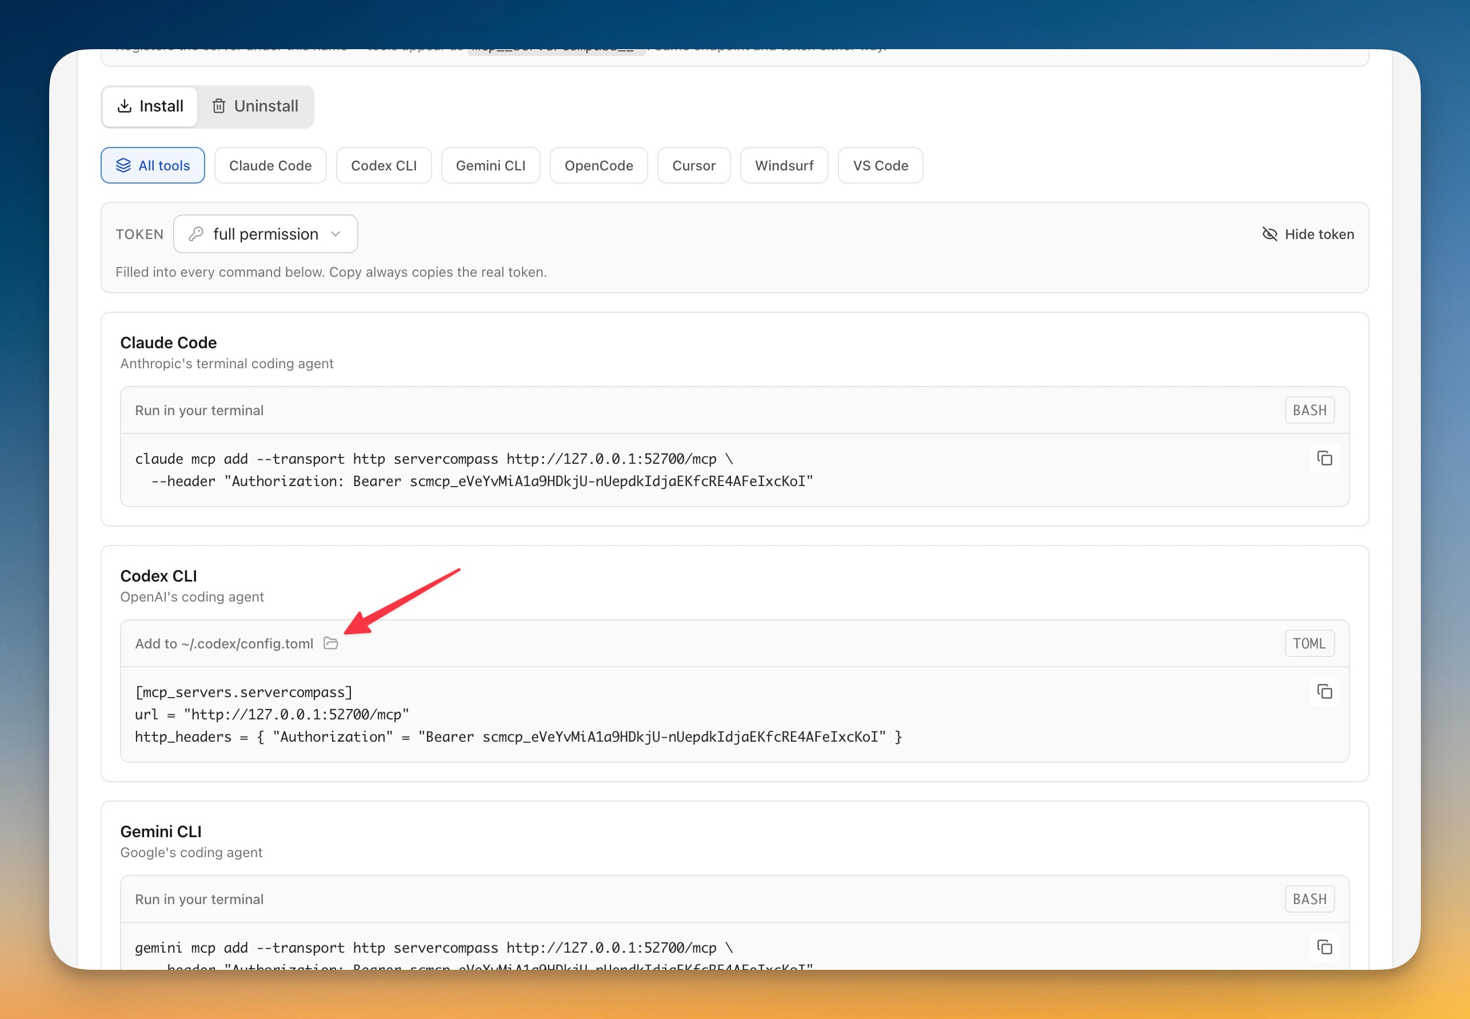
Task: Click the TOKEN label
Action: pyautogui.click(x=139, y=234)
